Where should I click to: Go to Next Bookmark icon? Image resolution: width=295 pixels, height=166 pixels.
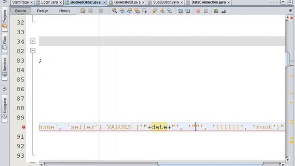tap(162, 11)
